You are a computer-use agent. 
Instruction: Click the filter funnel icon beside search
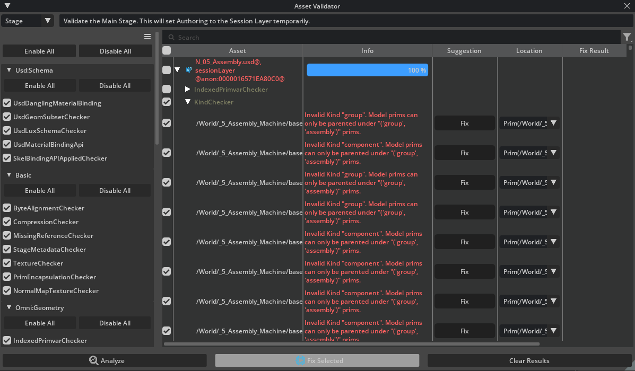pos(627,37)
